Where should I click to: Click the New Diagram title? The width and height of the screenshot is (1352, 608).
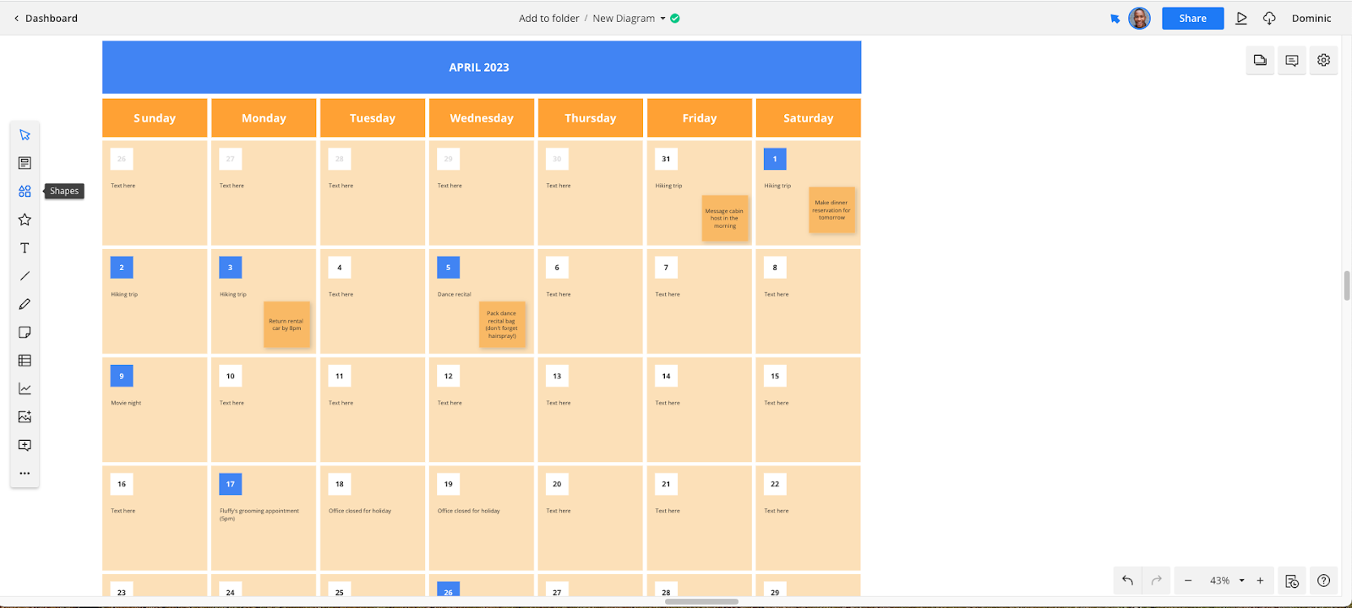[x=624, y=18]
